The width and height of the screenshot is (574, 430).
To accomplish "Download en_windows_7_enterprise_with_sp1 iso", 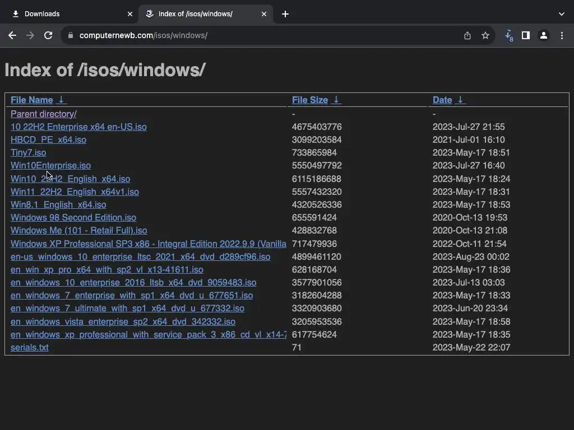I will 132,296.
